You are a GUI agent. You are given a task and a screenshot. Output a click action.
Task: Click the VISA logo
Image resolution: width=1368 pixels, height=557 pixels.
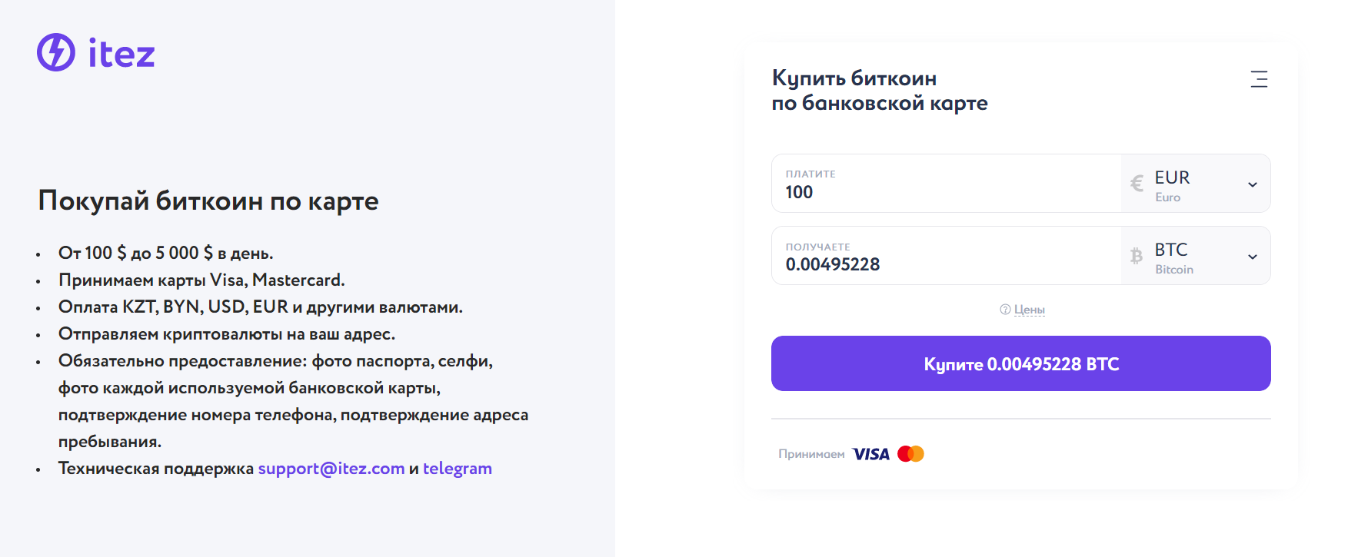click(871, 454)
